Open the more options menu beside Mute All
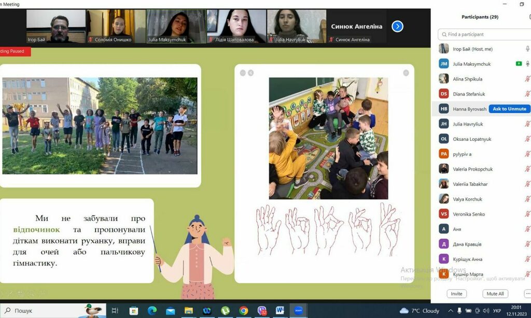The image size is (531, 318). pyautogui.click(x=527, y=294)
